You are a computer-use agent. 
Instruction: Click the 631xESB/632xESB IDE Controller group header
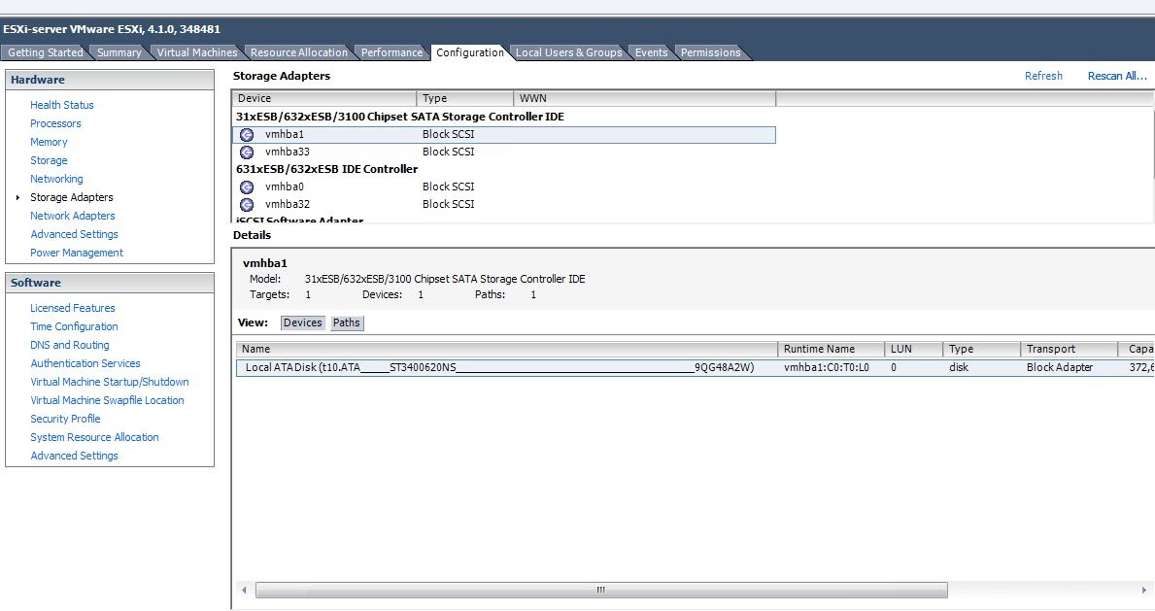(327, 170)
